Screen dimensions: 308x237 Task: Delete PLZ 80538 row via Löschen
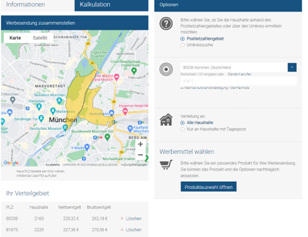coord(131,219)
